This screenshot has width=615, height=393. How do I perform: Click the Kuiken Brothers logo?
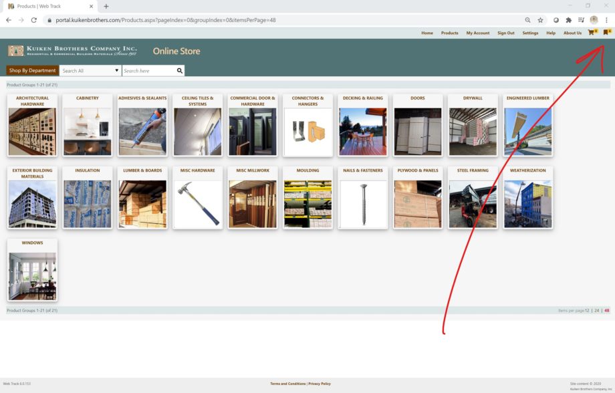tap(73, 51)
